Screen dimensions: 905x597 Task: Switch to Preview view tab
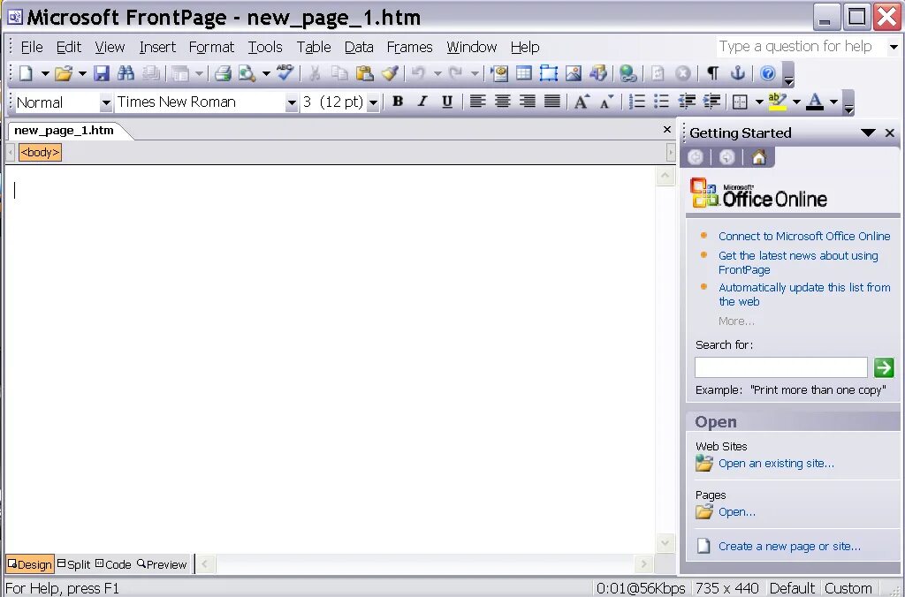point(163,564)
